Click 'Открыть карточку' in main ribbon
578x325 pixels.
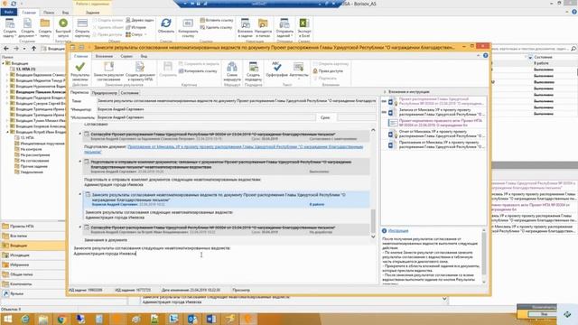(x=82, y=28)
